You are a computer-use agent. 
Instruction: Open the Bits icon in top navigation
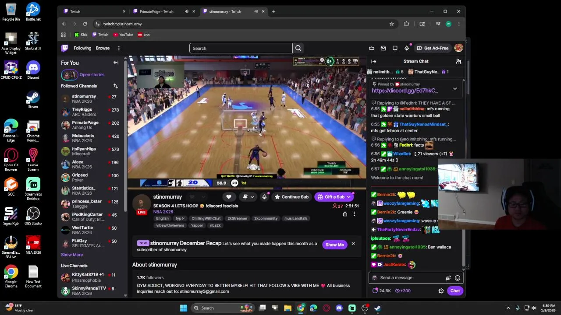coord(407,48)
